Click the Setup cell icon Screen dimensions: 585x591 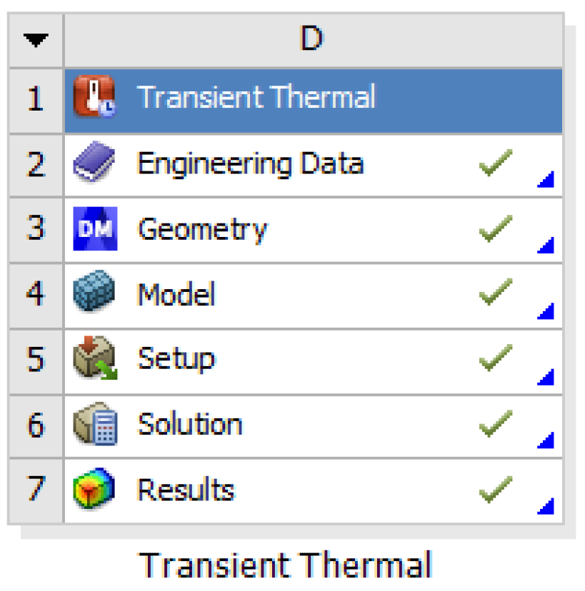[95, 359]
